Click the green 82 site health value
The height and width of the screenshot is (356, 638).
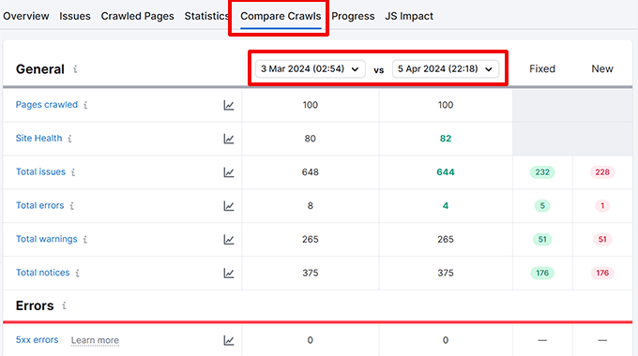click(x=446, y=139)
